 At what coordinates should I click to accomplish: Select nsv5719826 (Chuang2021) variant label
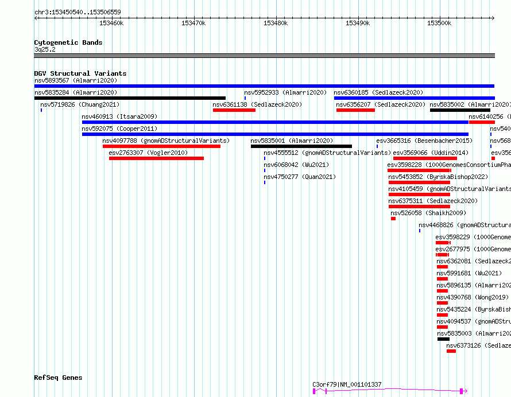[80, 104]
